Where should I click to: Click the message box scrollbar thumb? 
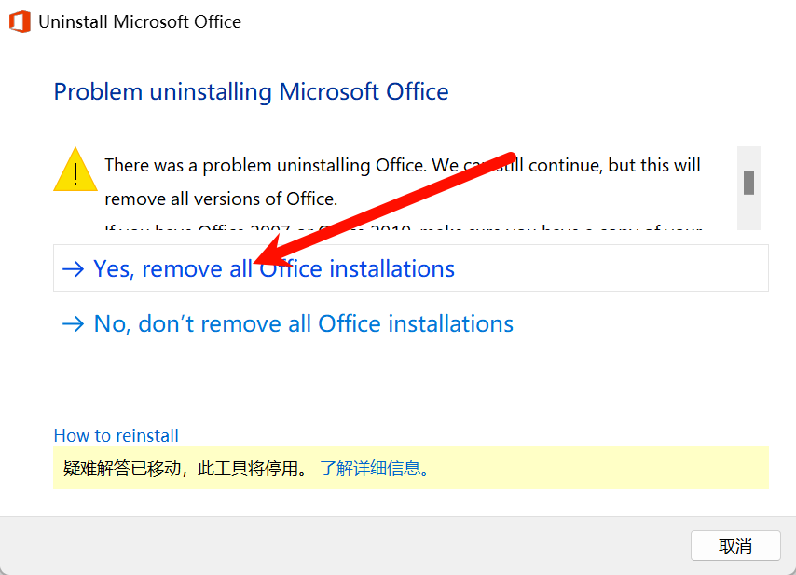(x=748, y=183)
